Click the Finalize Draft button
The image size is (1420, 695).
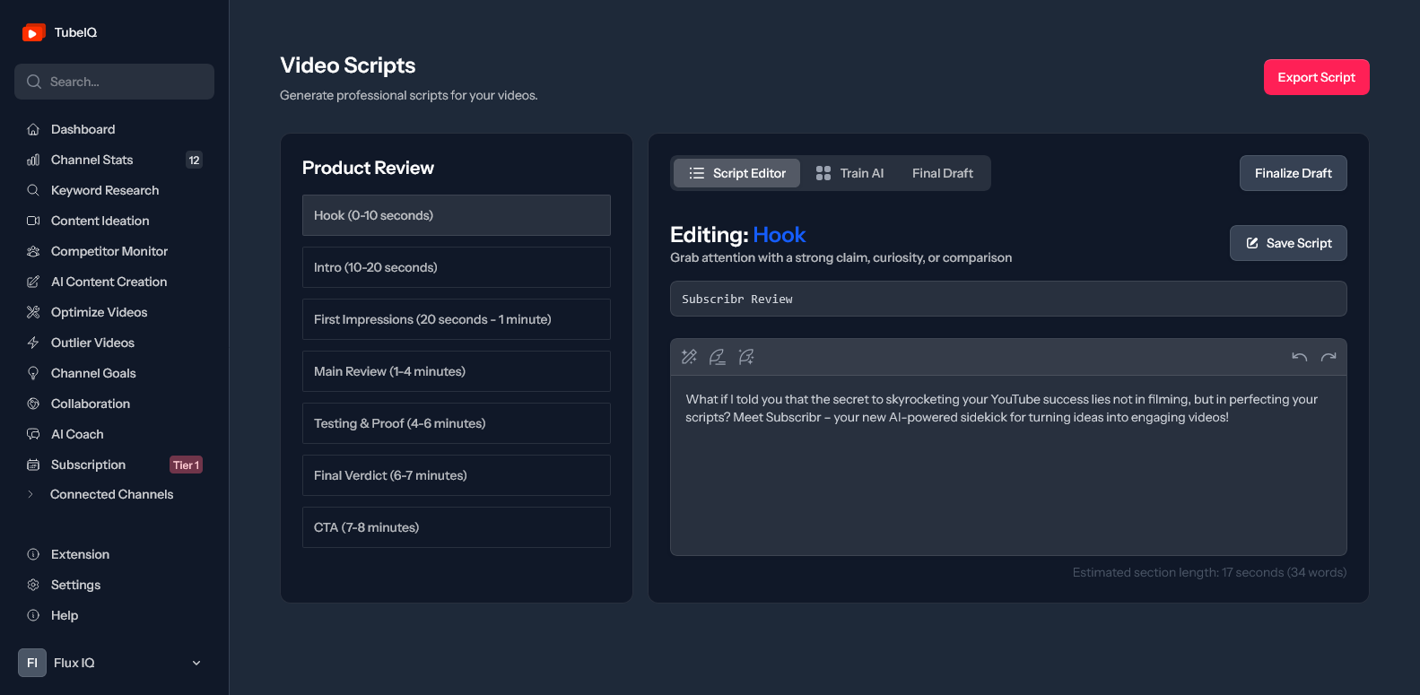[1293, 173]
